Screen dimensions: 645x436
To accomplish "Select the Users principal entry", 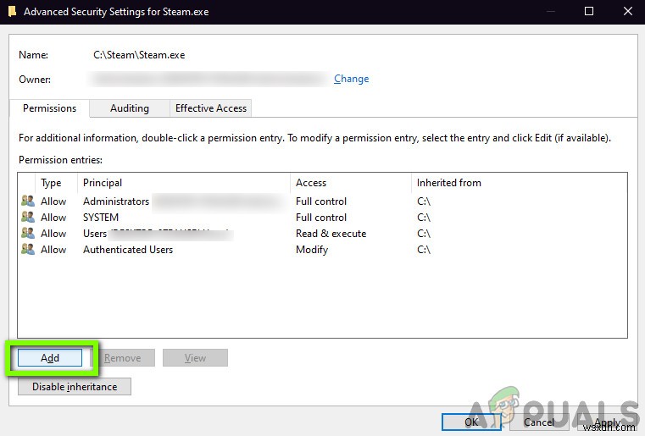I will click(x=95, y=233).
